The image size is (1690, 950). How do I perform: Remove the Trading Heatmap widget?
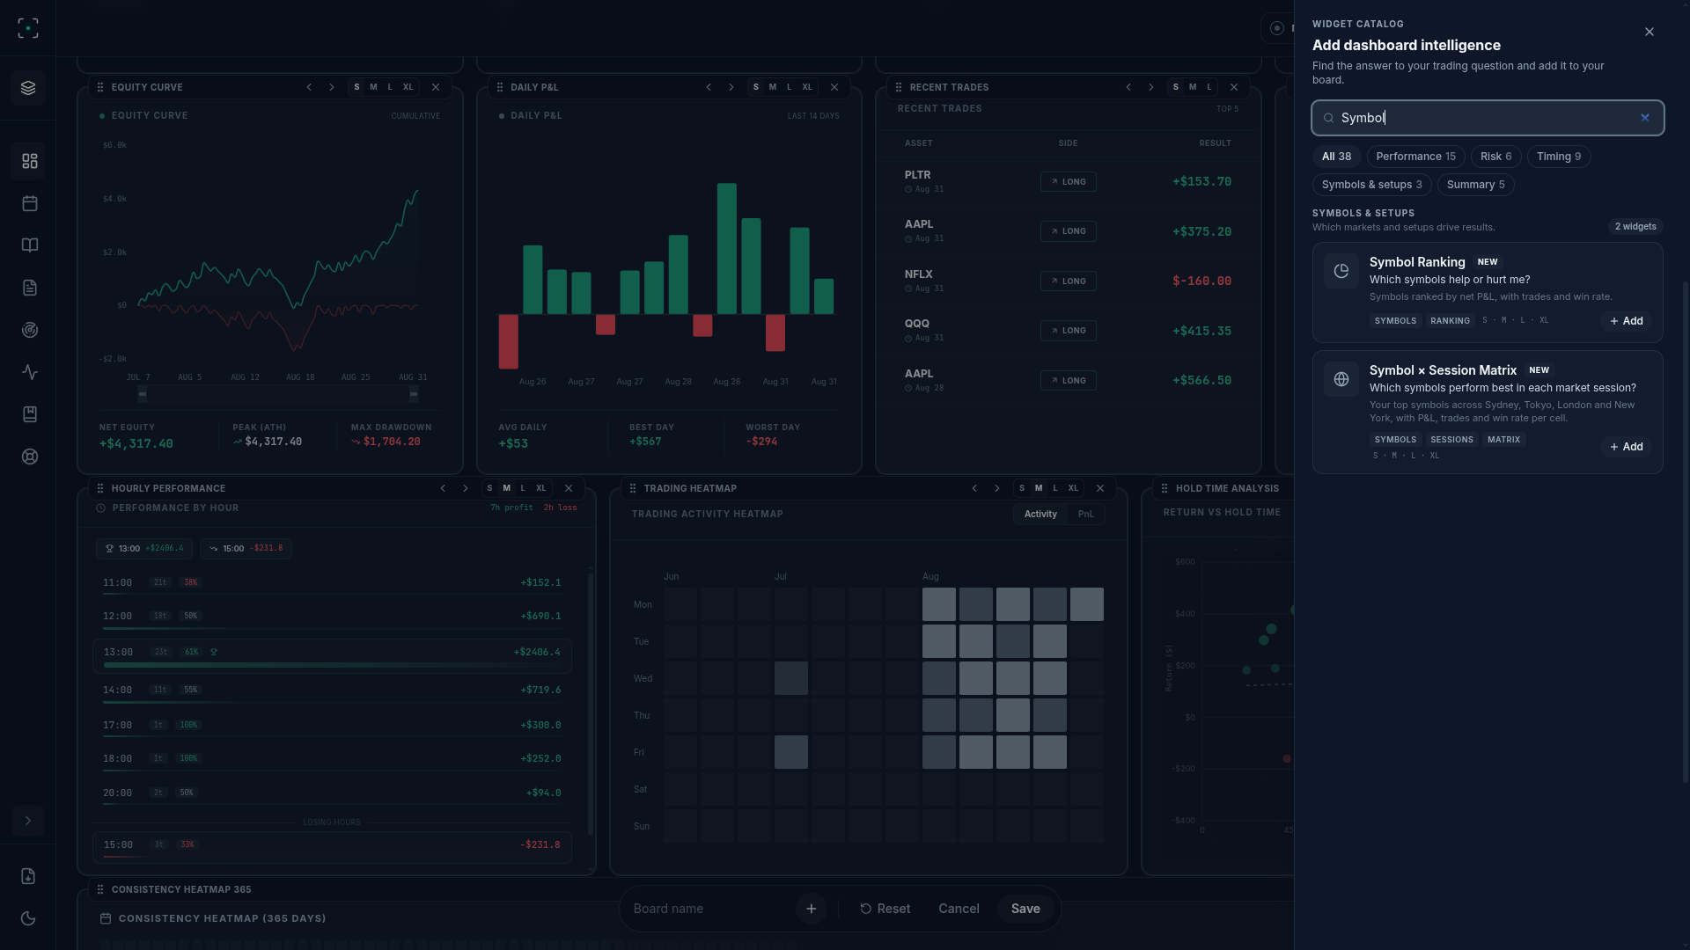coord(1100,488)
